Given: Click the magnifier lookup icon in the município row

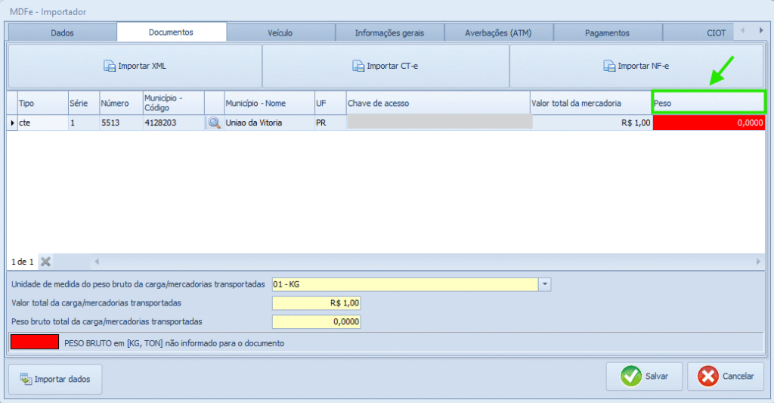Looking at the screenshot, I should pyautogui.click(x=214, y=122).
